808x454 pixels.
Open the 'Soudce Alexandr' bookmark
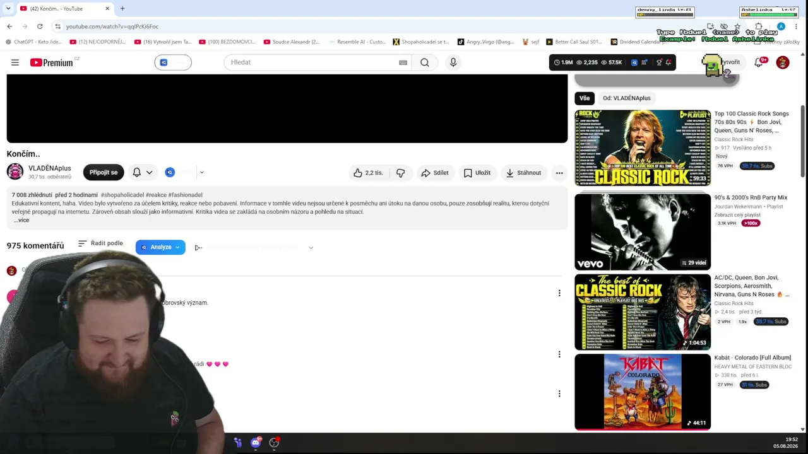[292, 42]
